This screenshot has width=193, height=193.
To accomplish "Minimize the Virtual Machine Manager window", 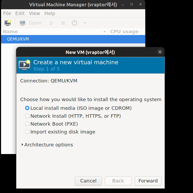I will [x=123, y=4].
